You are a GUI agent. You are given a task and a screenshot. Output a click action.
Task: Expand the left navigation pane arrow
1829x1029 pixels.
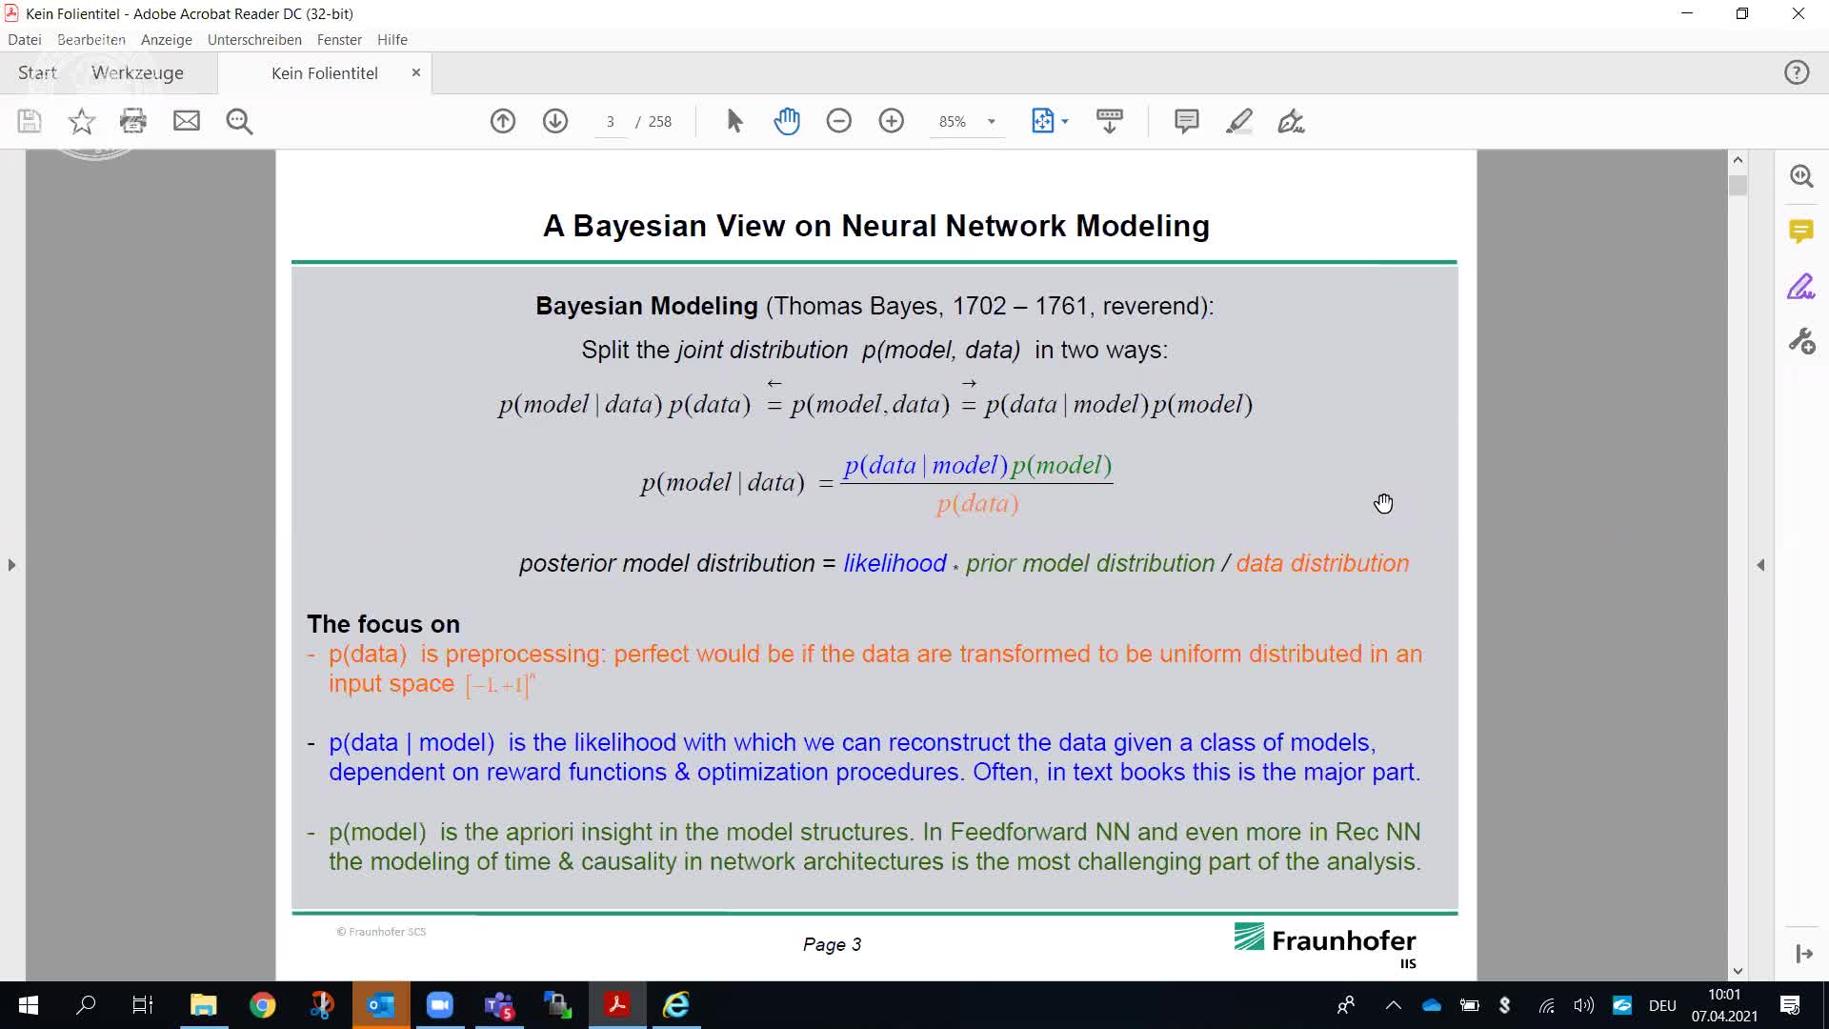click(x=11, y=565)
